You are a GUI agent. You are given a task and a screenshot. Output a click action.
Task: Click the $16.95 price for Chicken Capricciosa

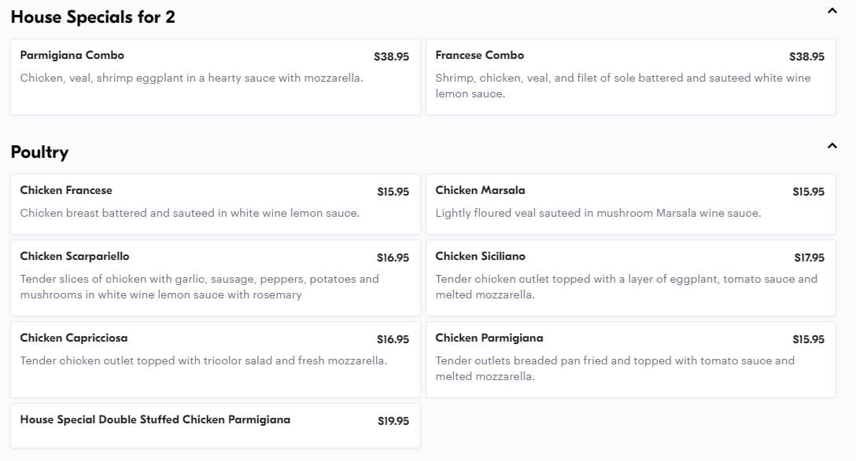(393, 339)
